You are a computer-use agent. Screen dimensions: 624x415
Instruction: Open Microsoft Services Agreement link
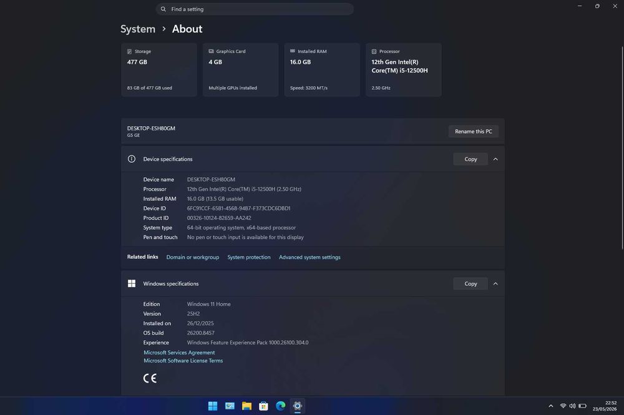pyautogui.click(x=179, y=353)
